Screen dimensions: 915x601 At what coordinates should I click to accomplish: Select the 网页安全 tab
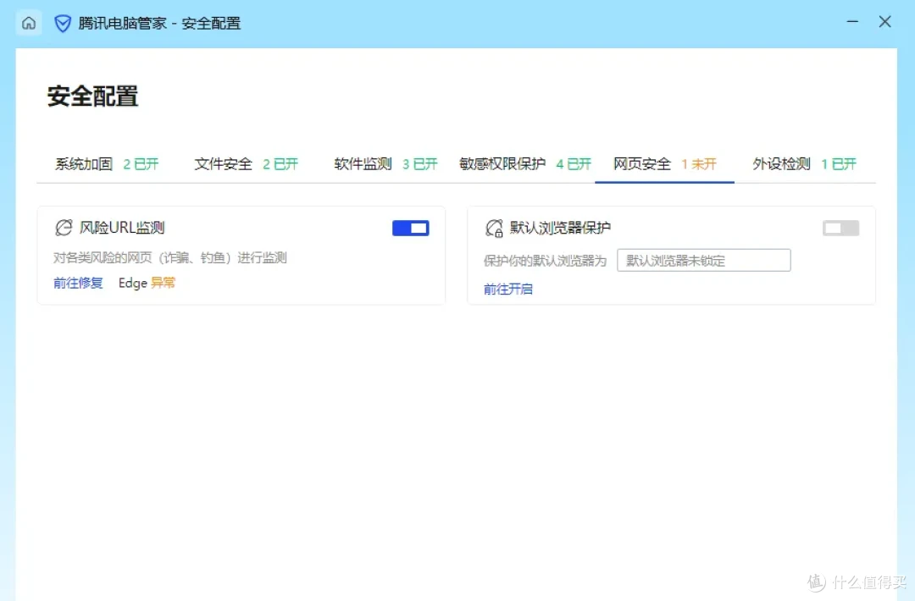click(x=664, y=164)
